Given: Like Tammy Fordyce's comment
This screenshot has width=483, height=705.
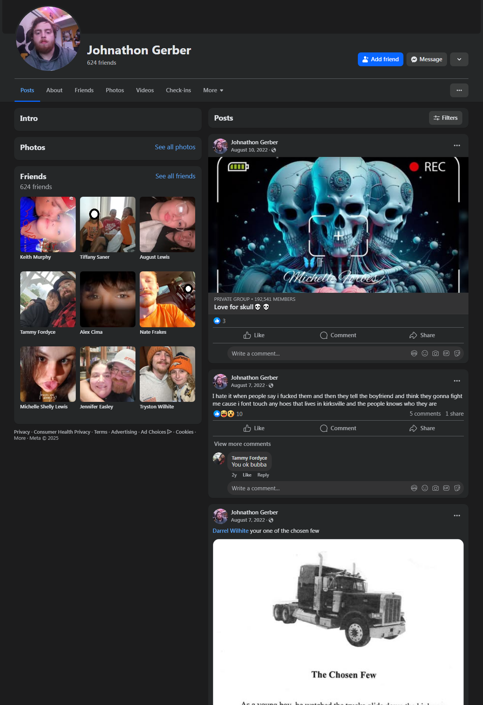Looking at the screenshot, I should click(247, 475).
